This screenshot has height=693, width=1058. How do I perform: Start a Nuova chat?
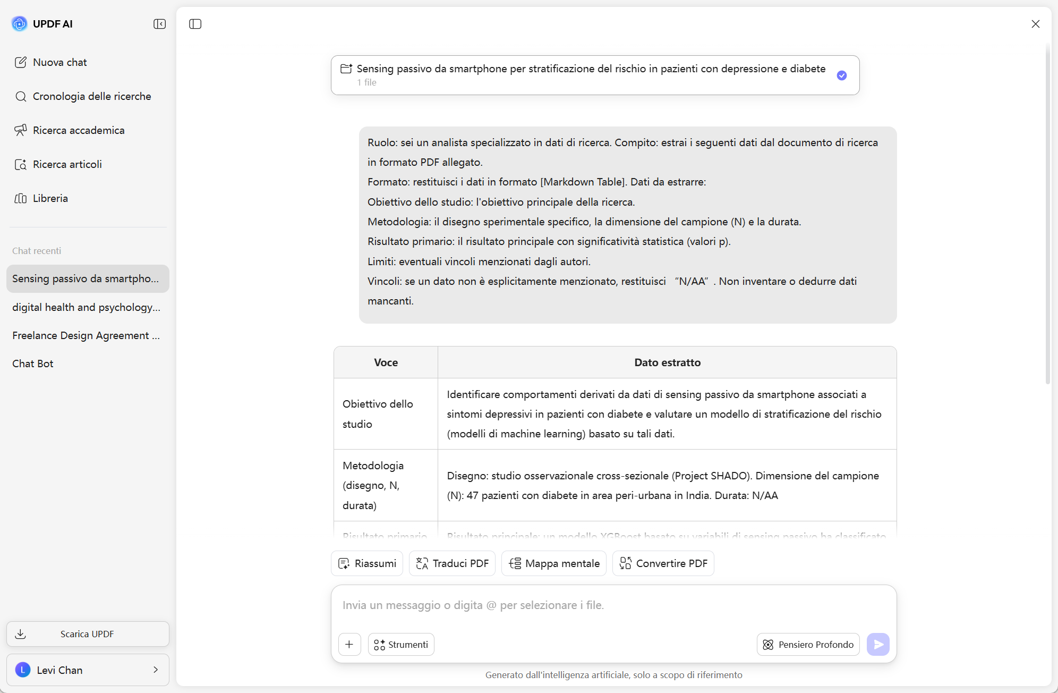tap(59, 62)
